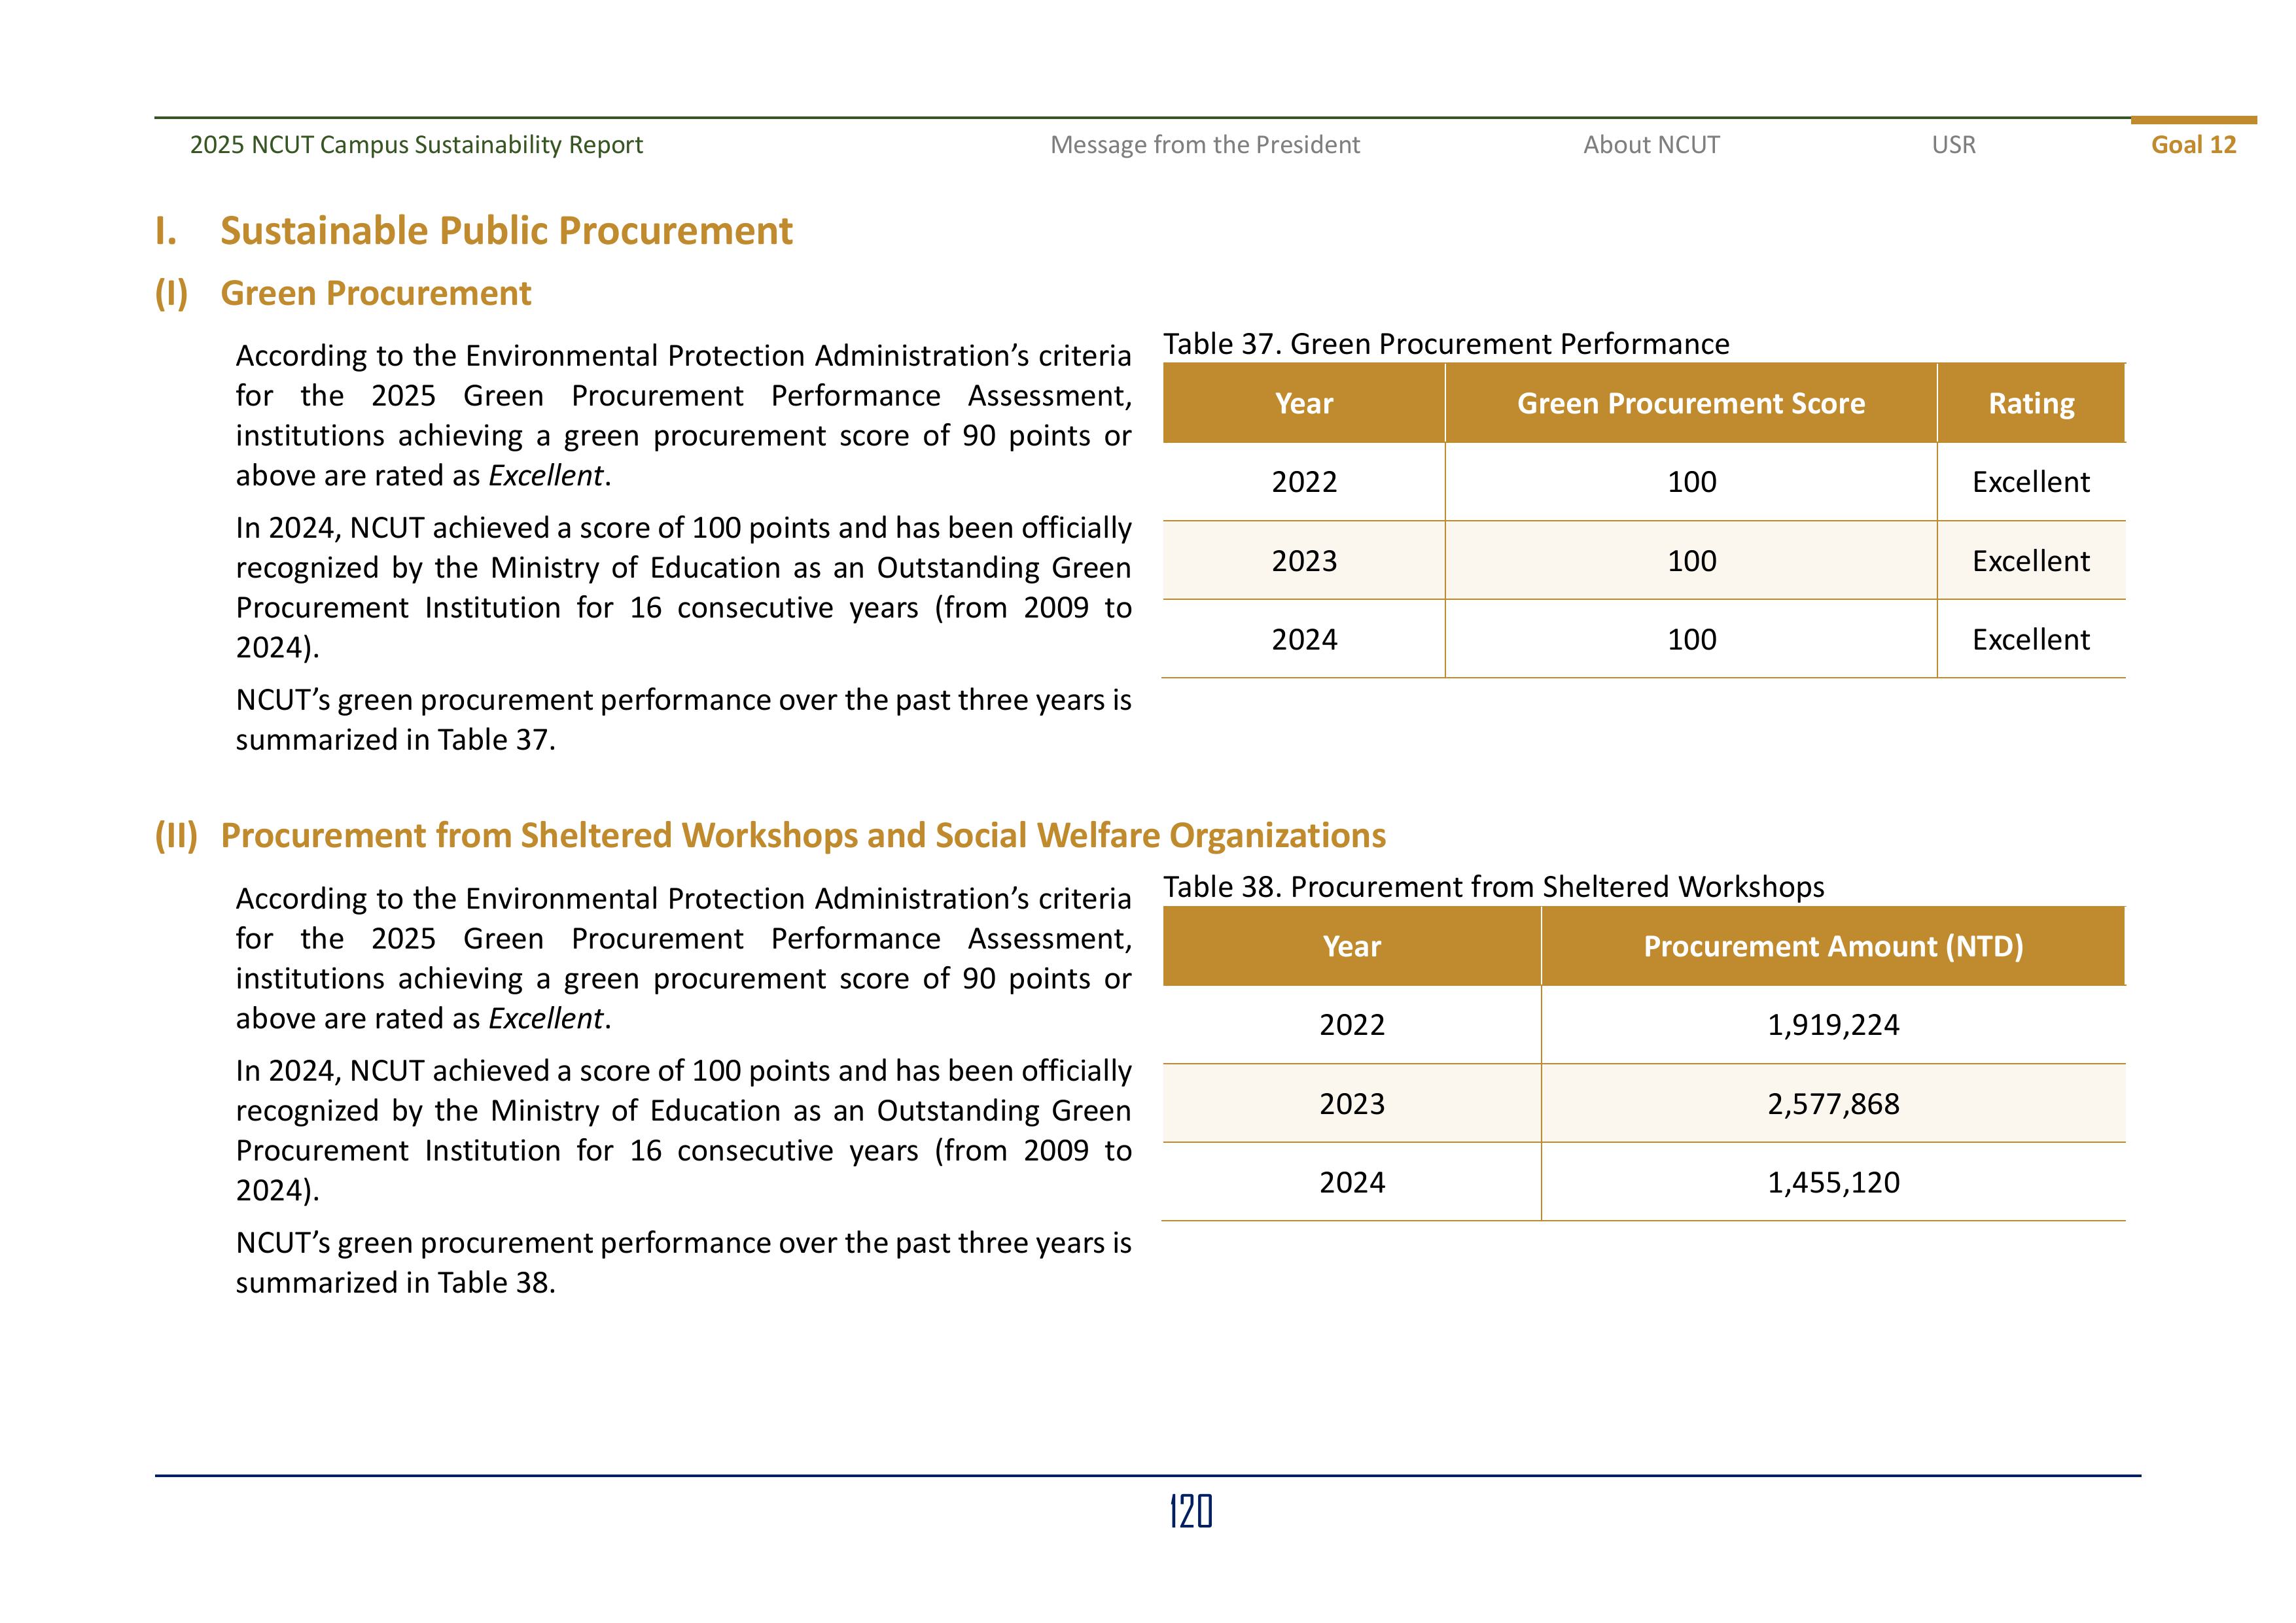Select the 1,455,120 procurement amount cell
Screen dimensions: 2296x1623
1832,1183
